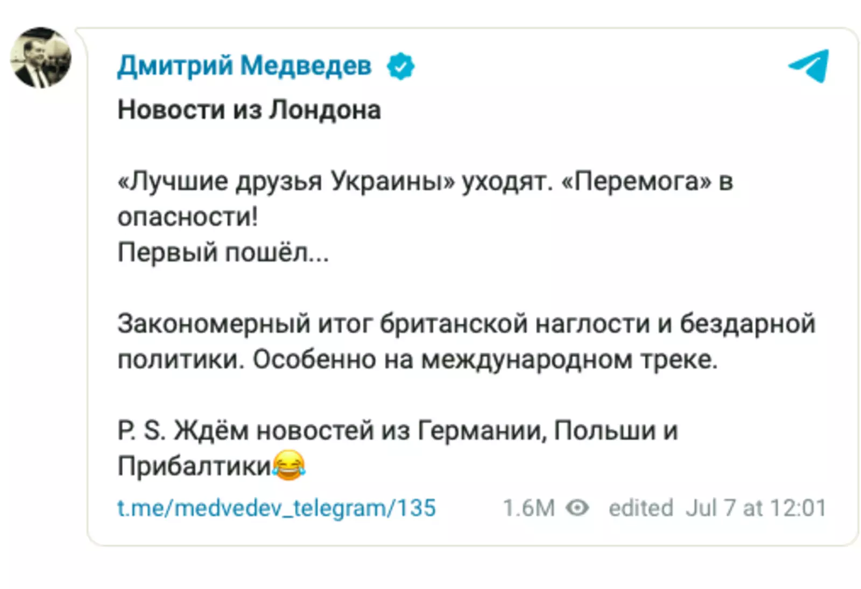Open the Дмитрий Медведев channel name

coord(244,66)
